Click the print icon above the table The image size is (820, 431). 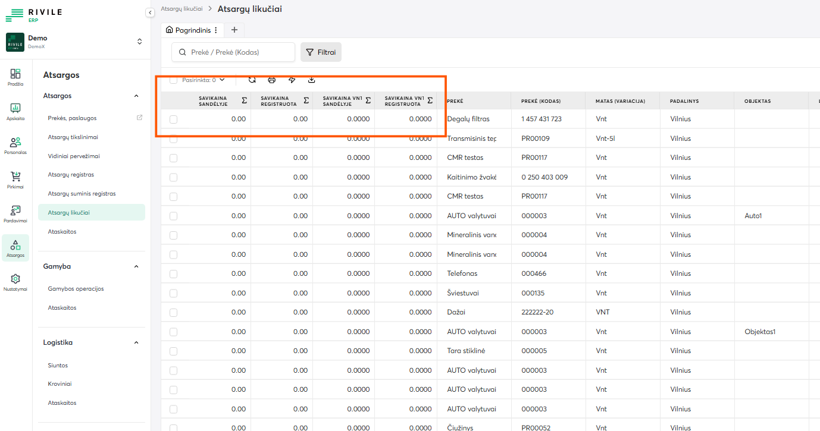coord(272,80)
